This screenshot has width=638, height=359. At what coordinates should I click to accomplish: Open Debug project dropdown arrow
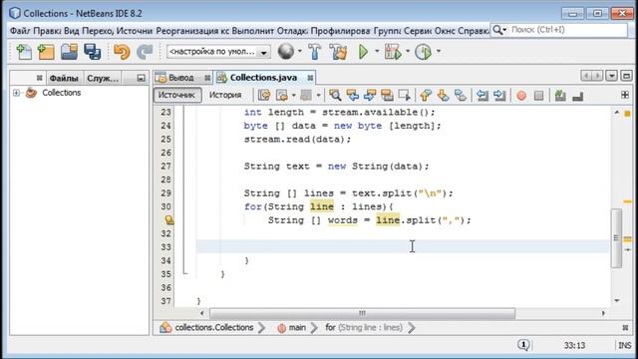[x=408, y=51]
